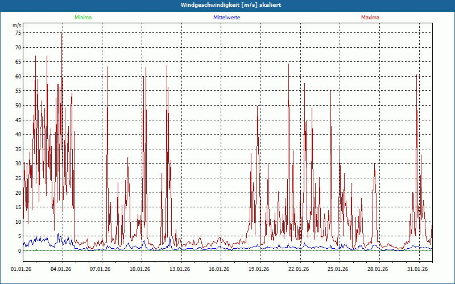Click the 31.01.26 date label
Image resolution: width=455 pixels, height=284 pixels.
pyautogui.click(x=417, y=269)
